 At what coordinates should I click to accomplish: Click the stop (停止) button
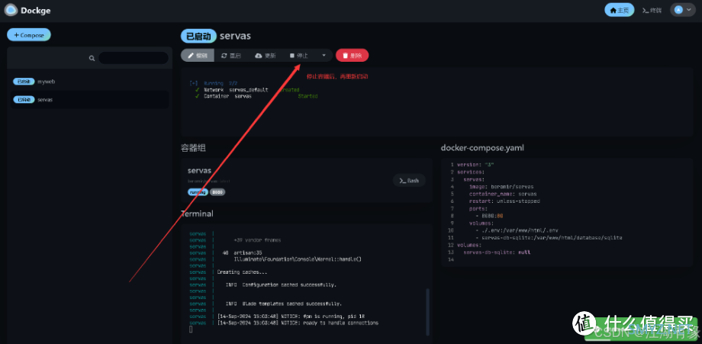click(299, 56)
